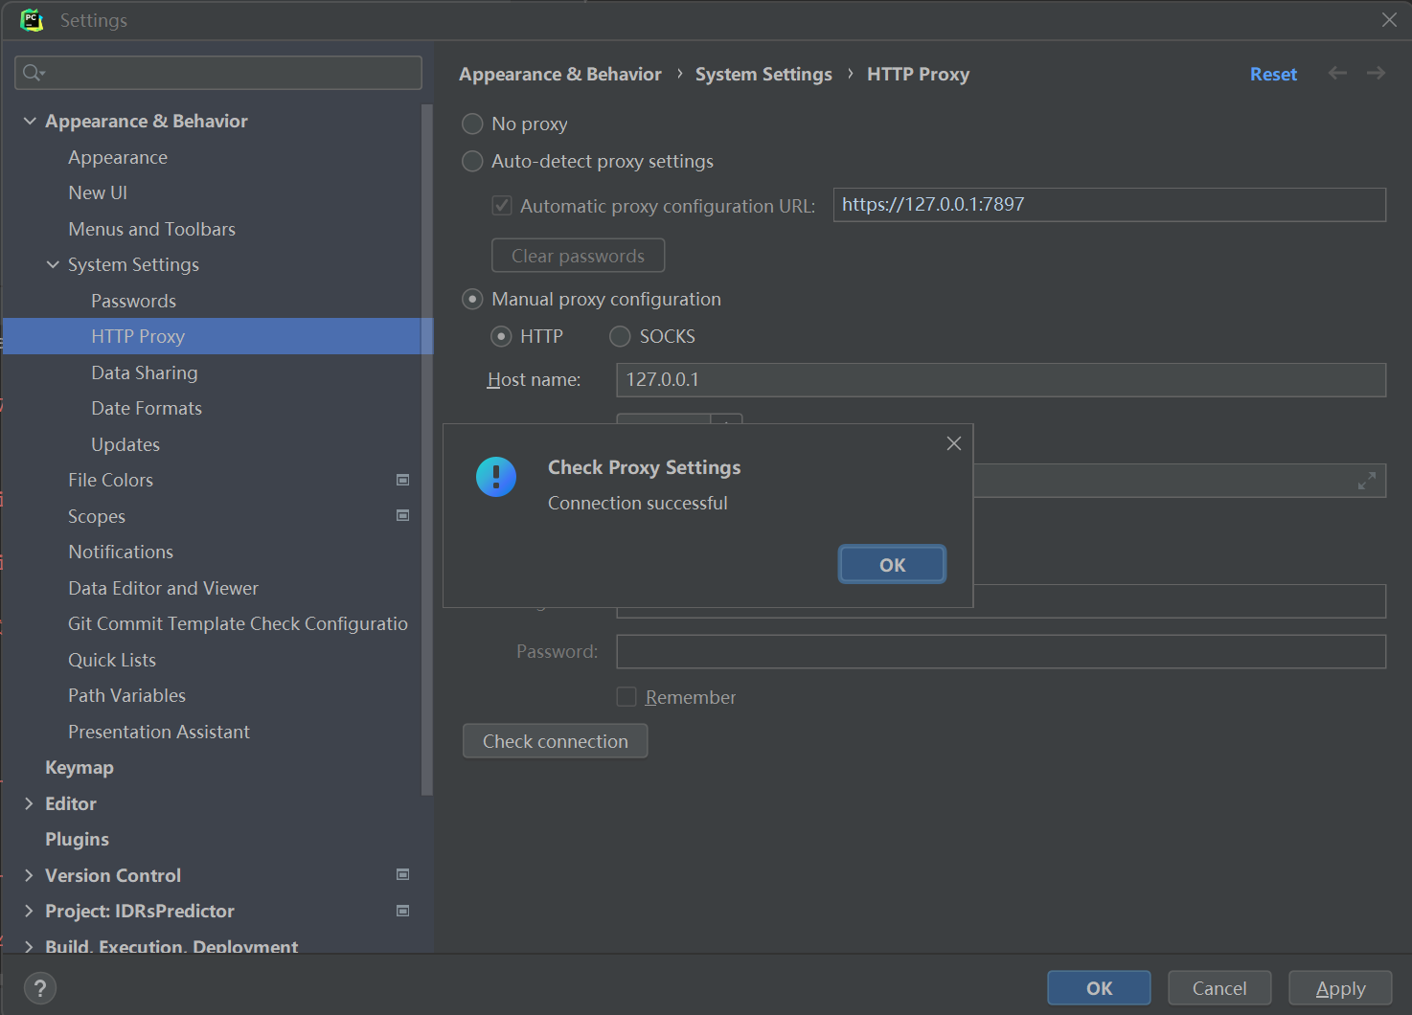Click the File Colors project-level icon
This screenshot has width=1412, height=1015.
403,480
